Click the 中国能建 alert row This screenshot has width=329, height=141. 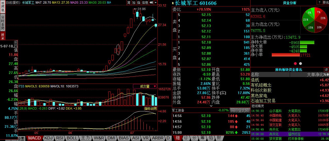pyautogui.click(x=290, y=120)
